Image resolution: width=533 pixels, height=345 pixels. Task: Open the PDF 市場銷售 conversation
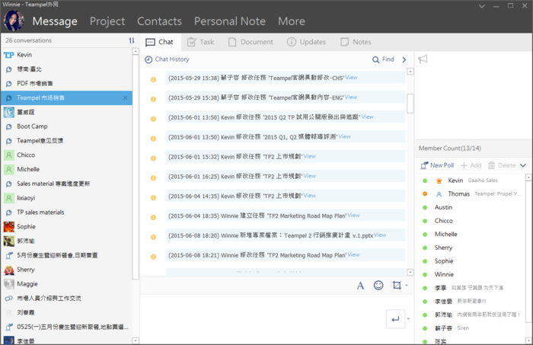pyautogui.click(x=67, y=84)
